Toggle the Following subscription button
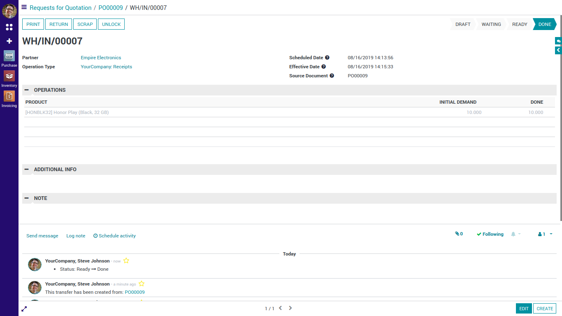The width and height of the screenshot is (562, 316). (x=490, y=234)
